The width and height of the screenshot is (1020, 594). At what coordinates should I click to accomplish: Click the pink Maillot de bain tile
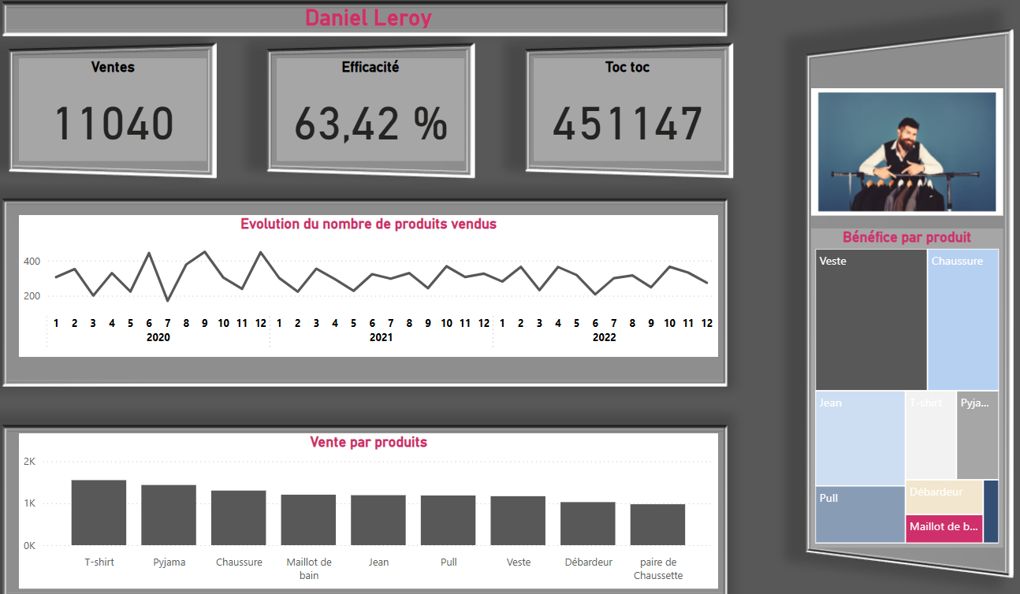click(x=944, y=528)
